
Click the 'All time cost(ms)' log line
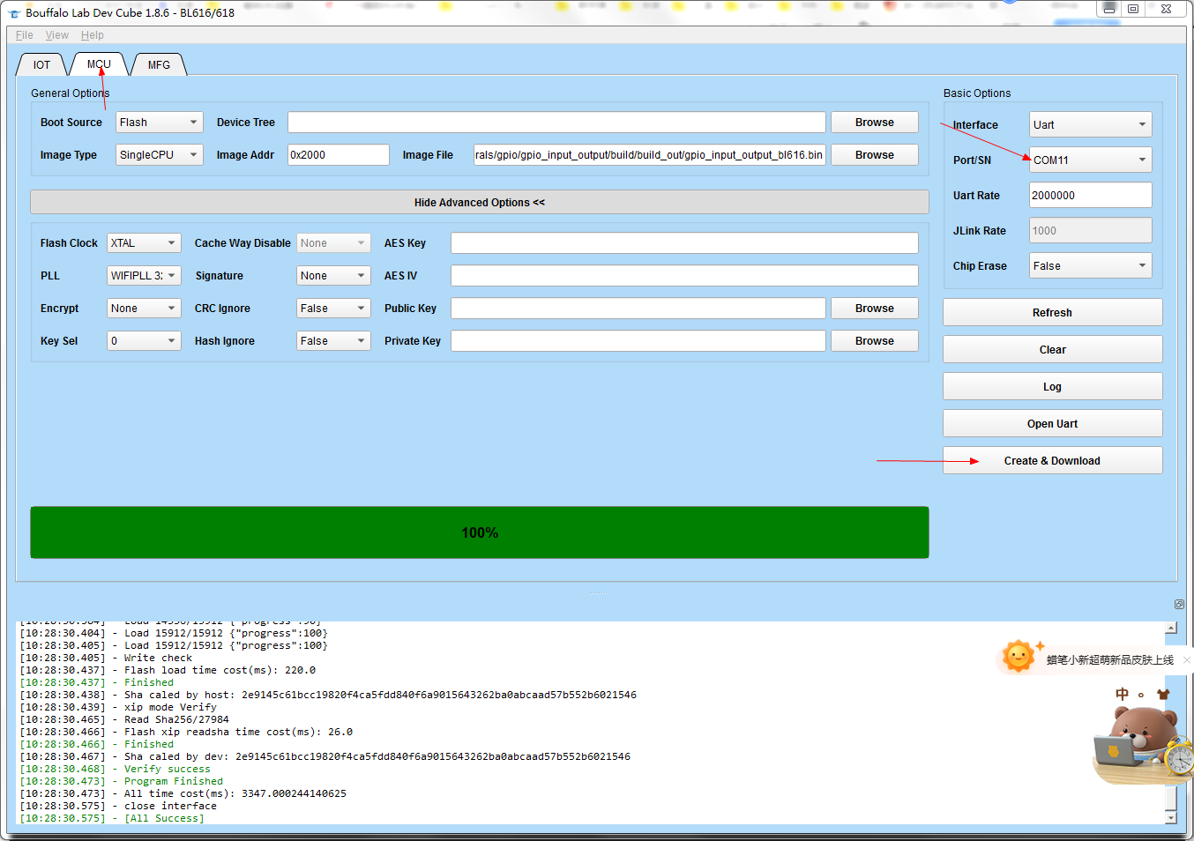(x=183, y=794)
